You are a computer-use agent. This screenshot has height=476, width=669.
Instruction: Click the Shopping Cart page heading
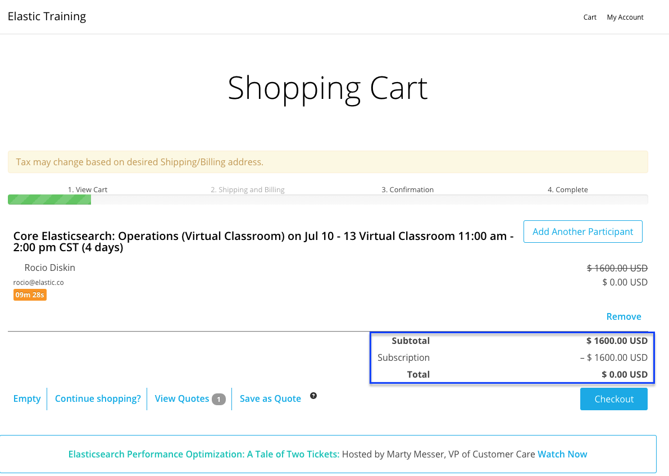327,88
